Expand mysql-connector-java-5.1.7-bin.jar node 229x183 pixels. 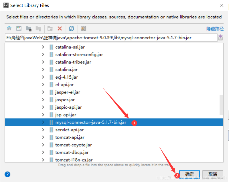(x=43, y=122)
